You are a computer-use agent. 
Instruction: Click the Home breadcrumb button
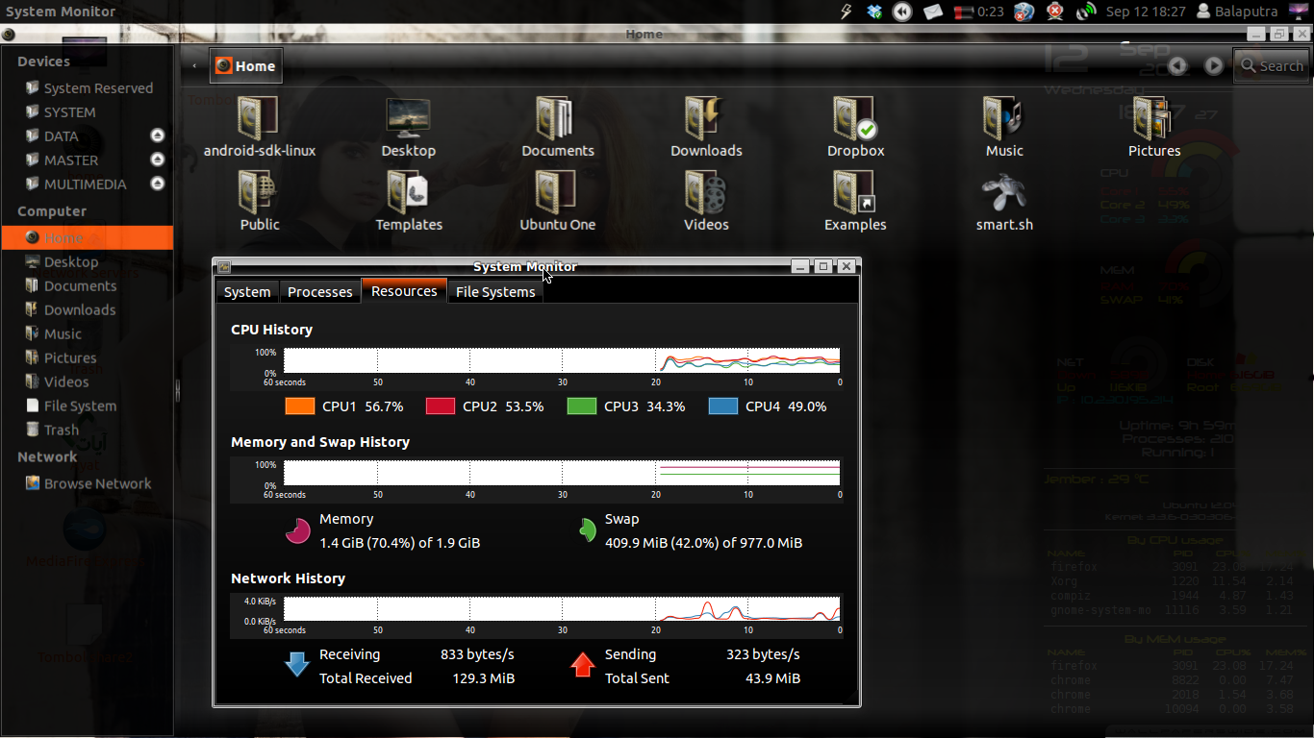coord(245,65)
